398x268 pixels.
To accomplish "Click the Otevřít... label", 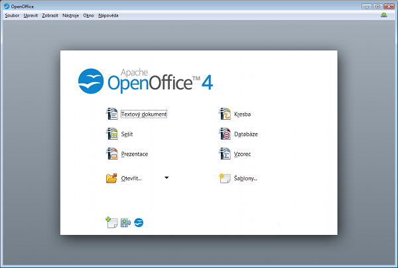I will point(131,178).
